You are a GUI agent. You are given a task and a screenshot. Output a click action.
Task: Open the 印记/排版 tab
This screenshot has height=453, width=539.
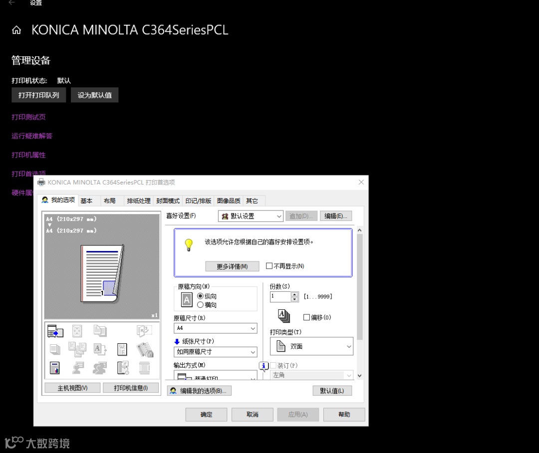198,201
